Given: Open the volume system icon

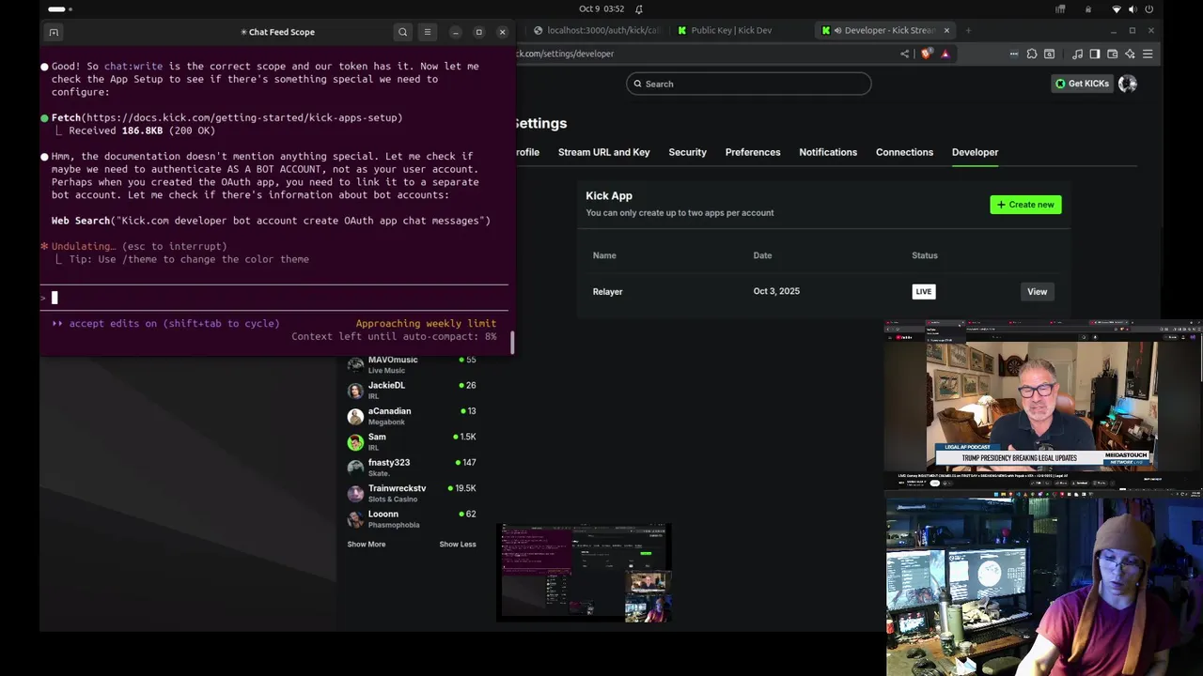Looking at the screenshot, I should click(1133, 9).
